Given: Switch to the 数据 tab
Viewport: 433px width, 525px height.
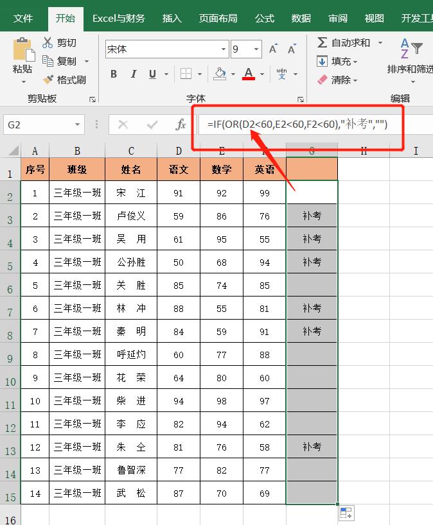Looking at the screenshot, I should pos(301,18).
